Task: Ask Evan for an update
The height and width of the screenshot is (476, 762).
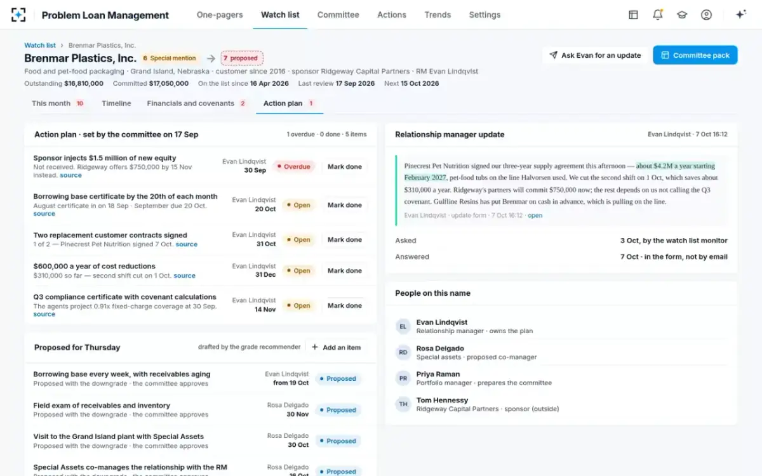Action: pos(595,55)
